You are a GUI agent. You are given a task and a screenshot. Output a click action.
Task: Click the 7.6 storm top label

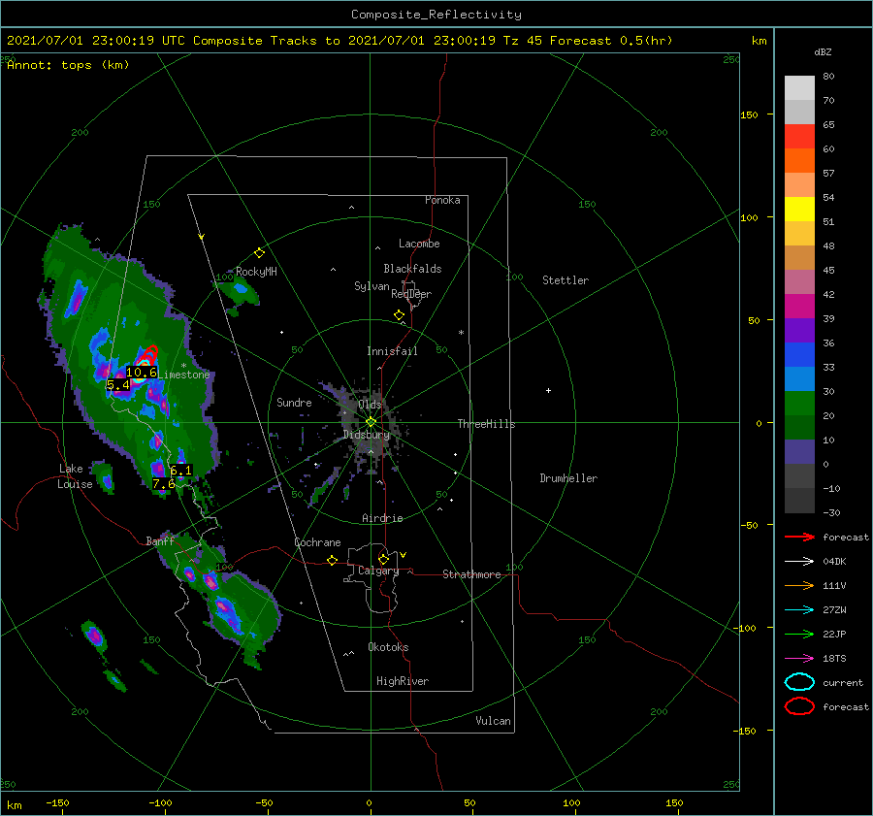[x=164, y=484]
